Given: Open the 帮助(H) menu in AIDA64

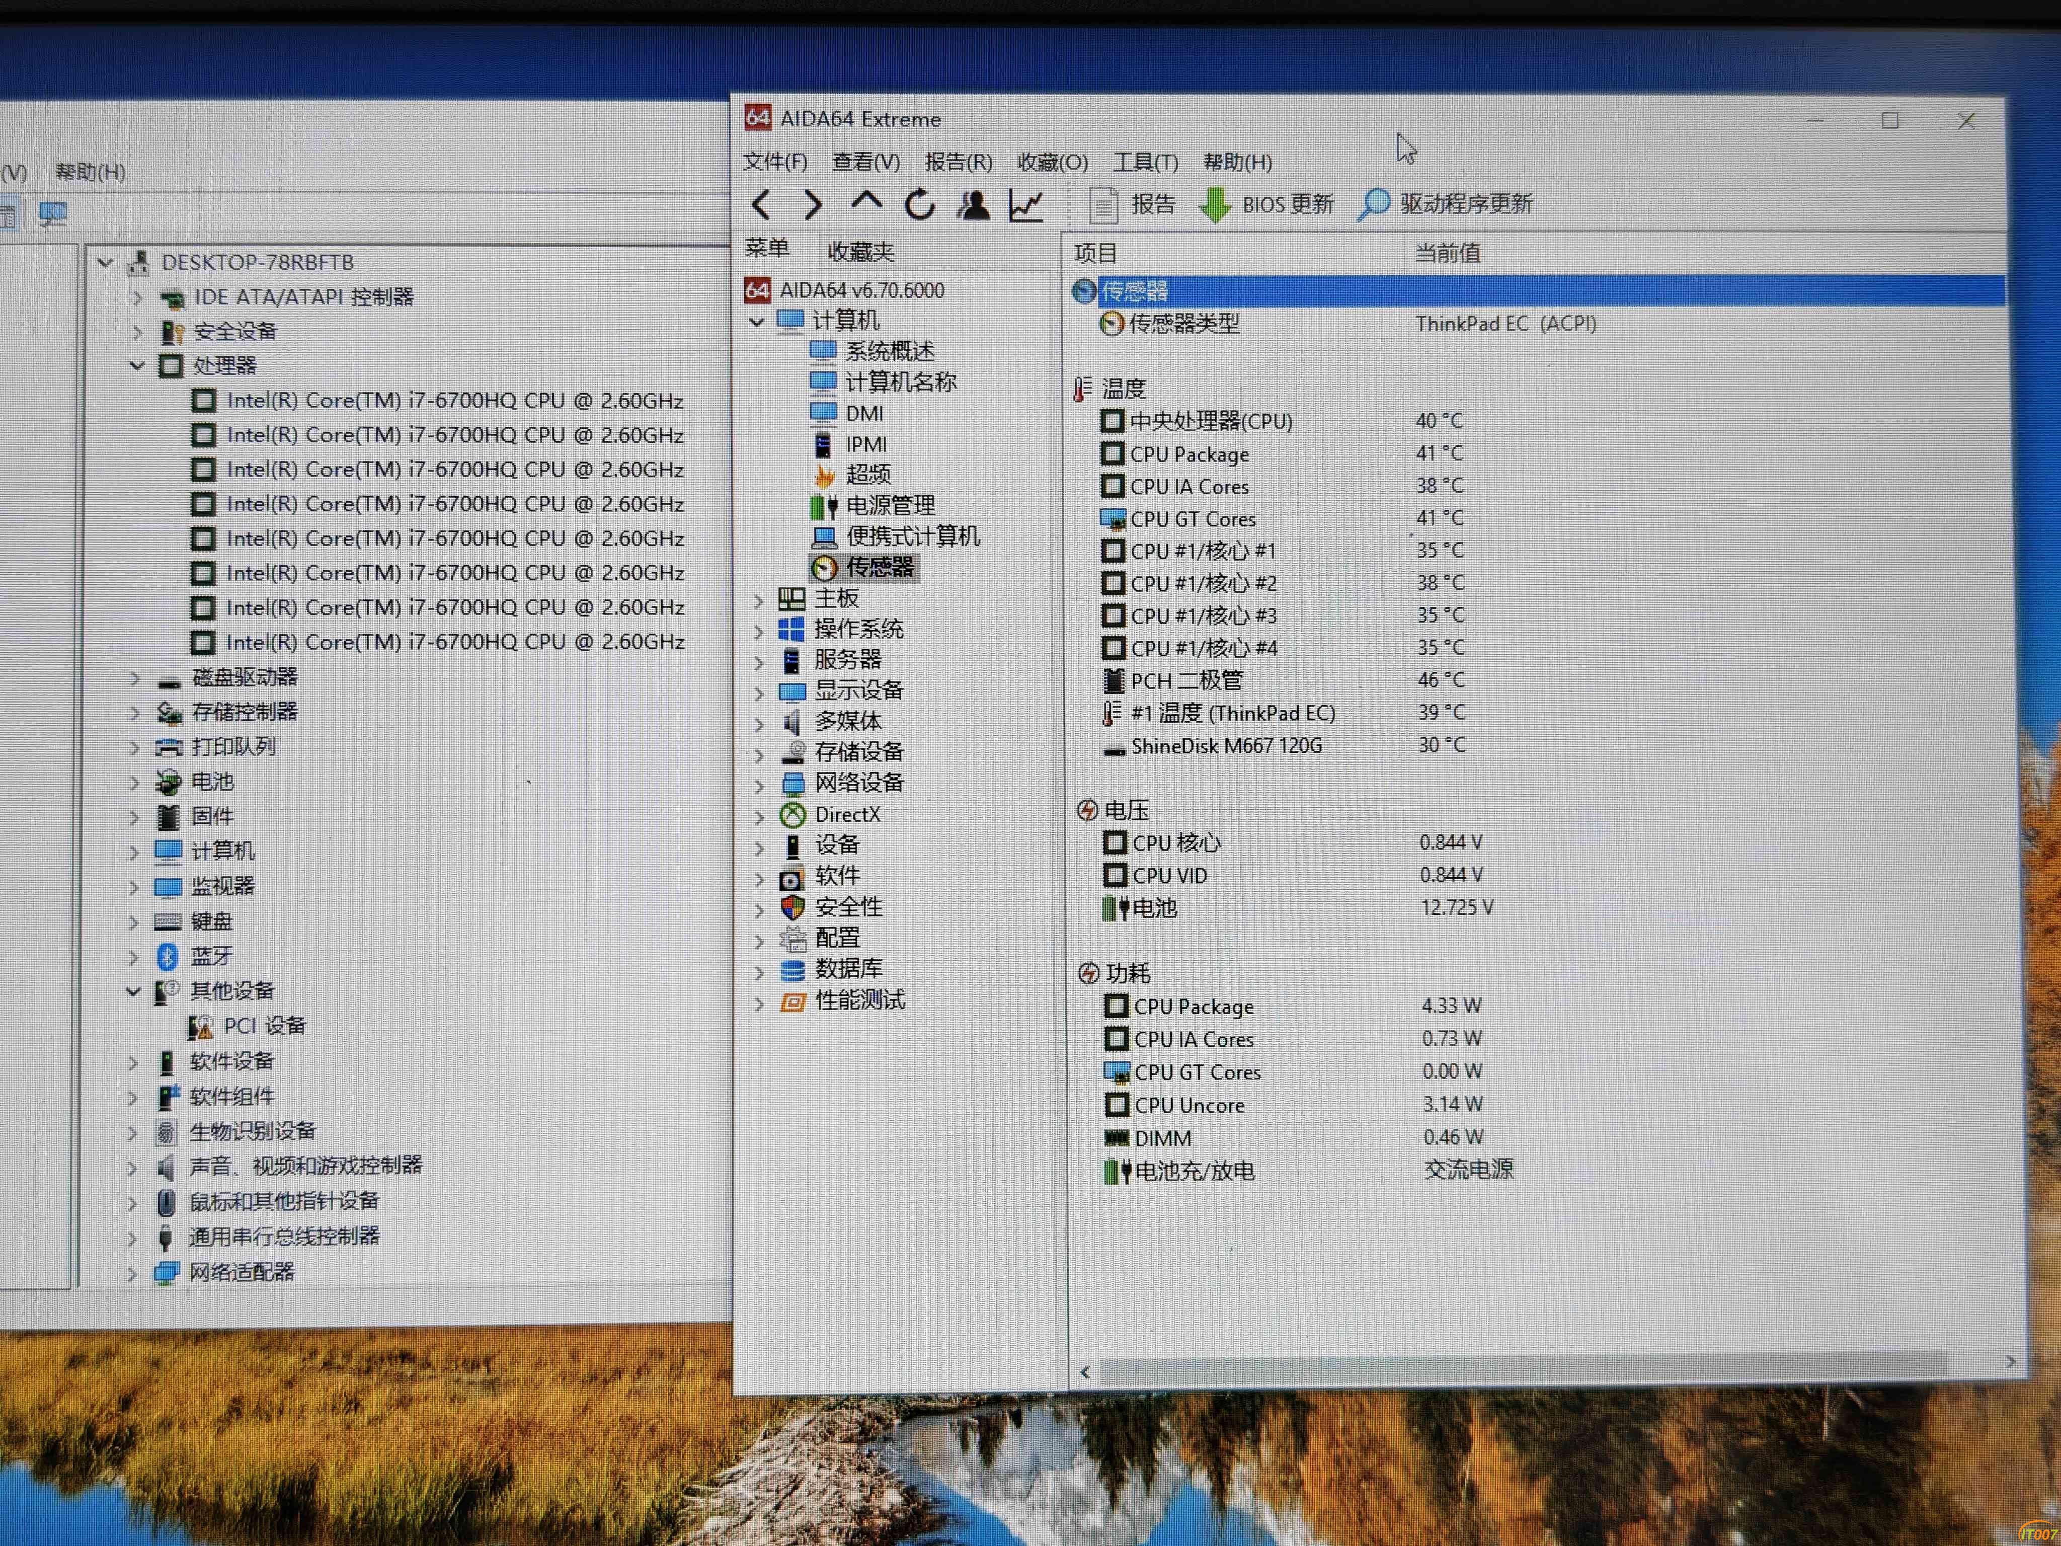Looking at the screenshot, I should (x=1237, y=161).
